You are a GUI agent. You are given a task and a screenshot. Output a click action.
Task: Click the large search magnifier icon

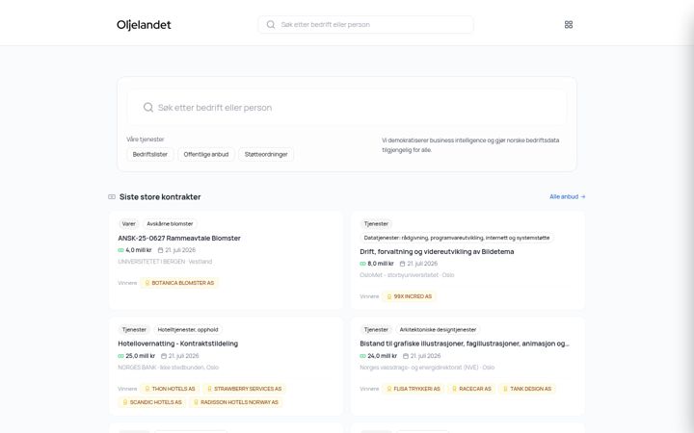click(148, 108)
